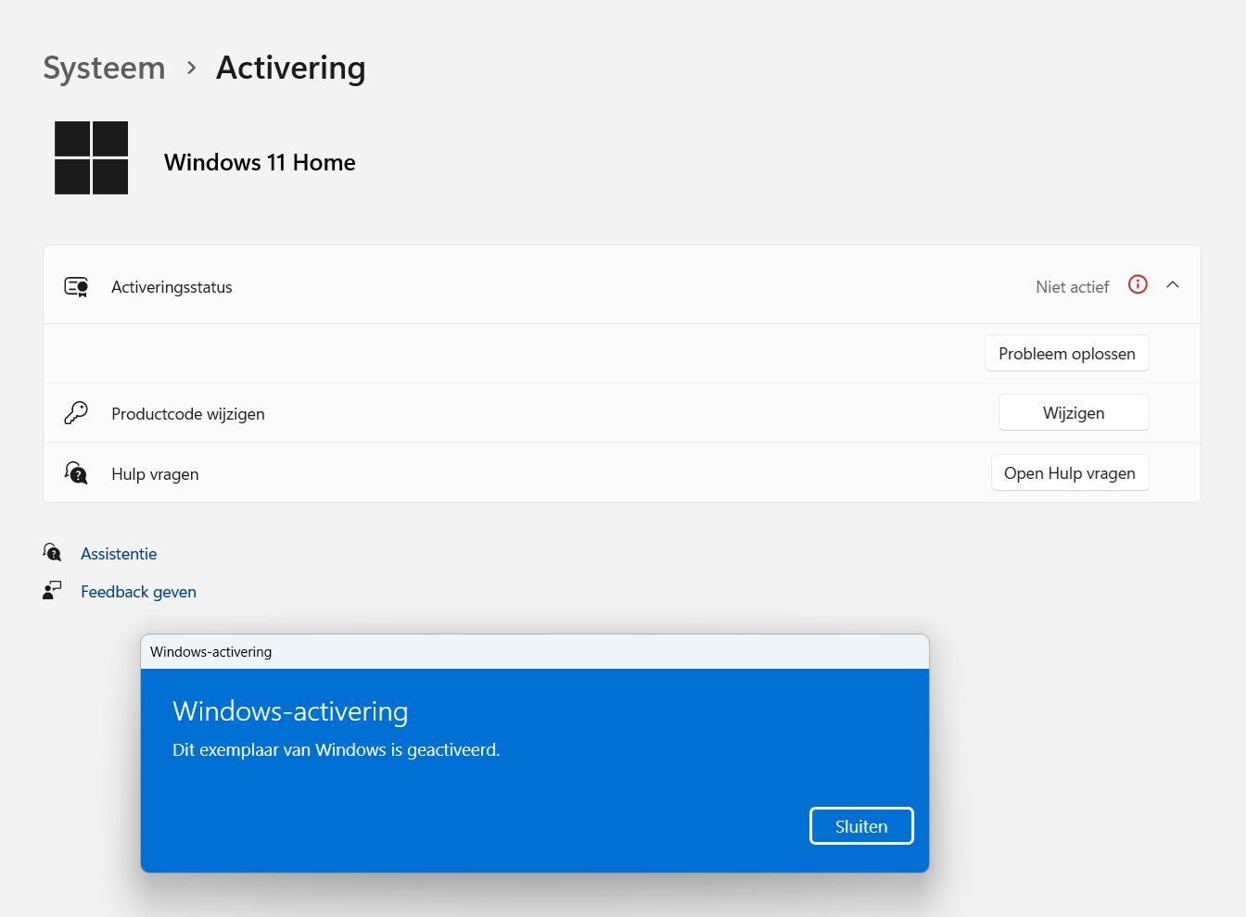
Task: Click the Productcode wijzigen label
Action: point(187,414)
